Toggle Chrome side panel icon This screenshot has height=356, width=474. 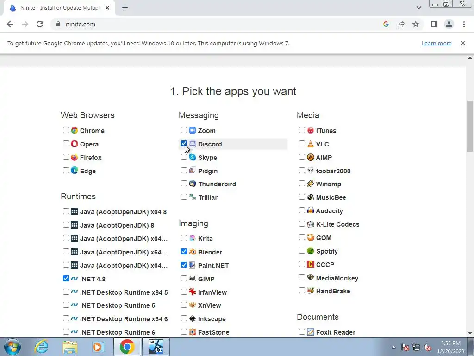pyautogui.click(x=434, y=24)
